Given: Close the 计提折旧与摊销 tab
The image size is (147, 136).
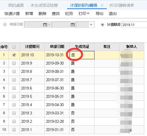Looking at the screenshot, I should pos(102,5).
